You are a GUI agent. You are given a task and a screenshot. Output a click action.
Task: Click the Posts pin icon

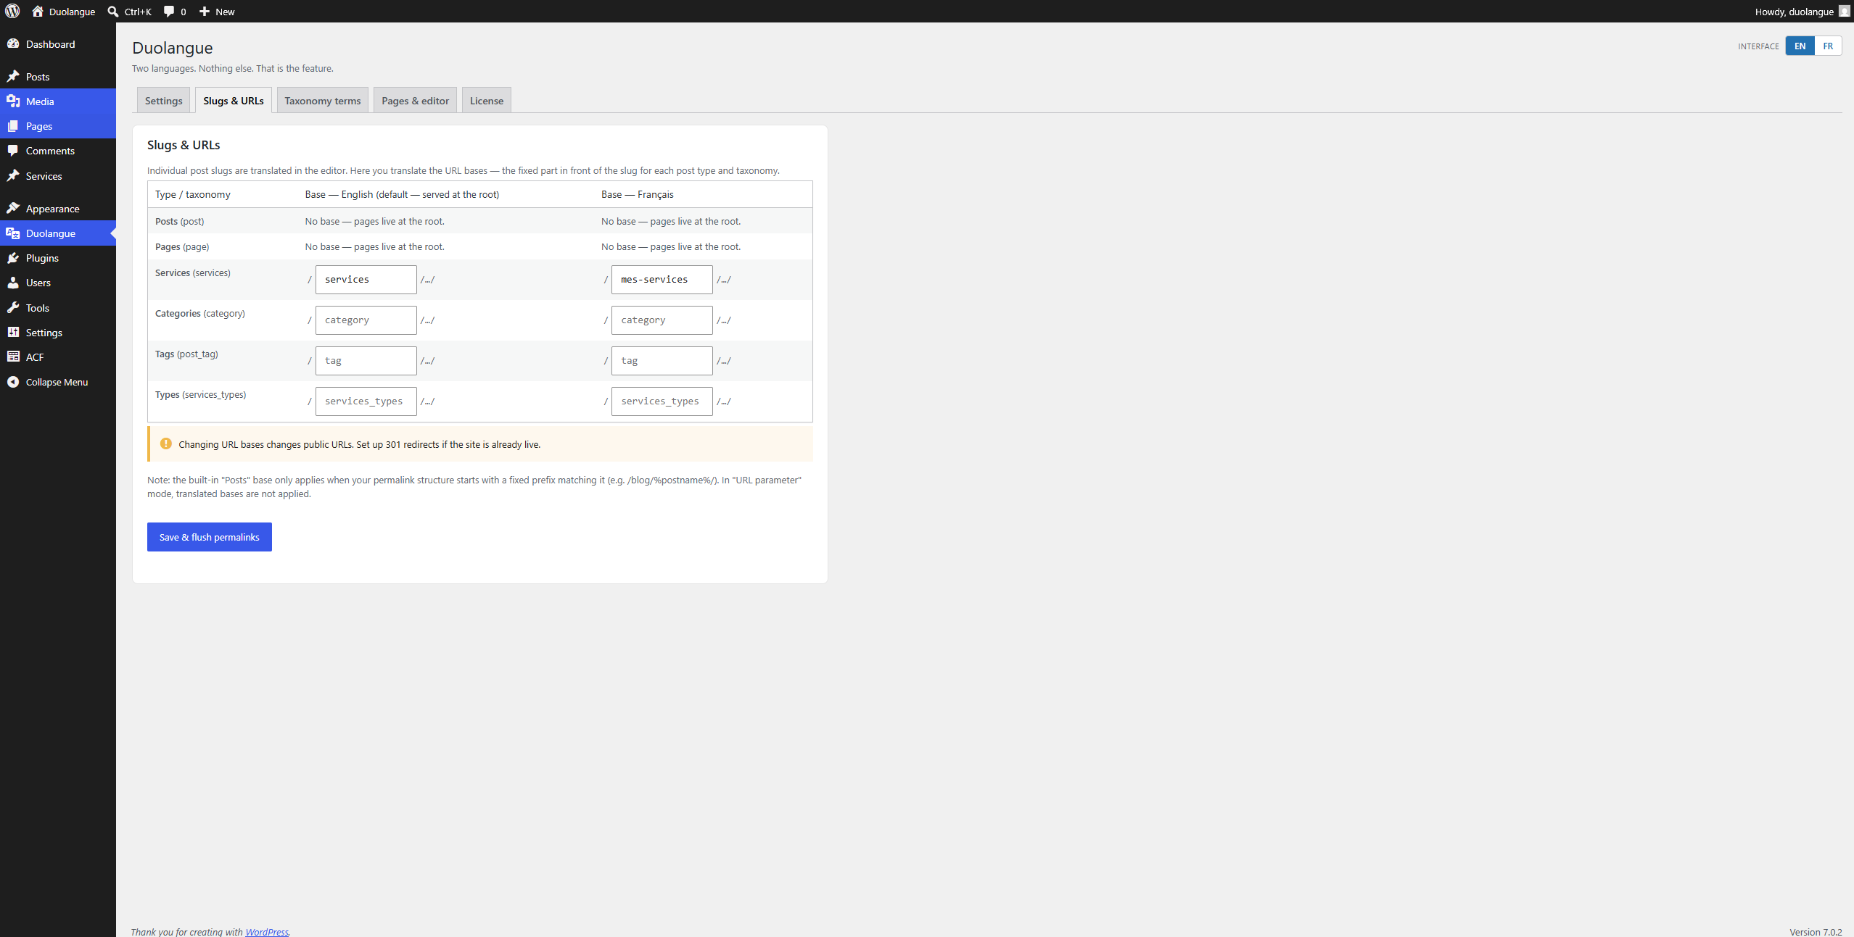pyautogui.click(x=13, y=76)
